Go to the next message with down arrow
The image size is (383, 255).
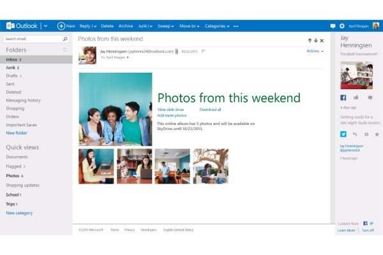[315, 40]
